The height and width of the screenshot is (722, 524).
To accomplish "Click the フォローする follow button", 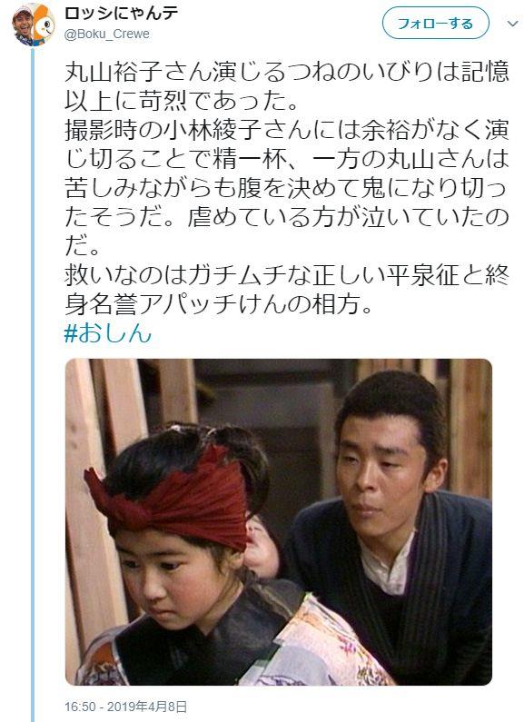I will [x=435, y=23].
